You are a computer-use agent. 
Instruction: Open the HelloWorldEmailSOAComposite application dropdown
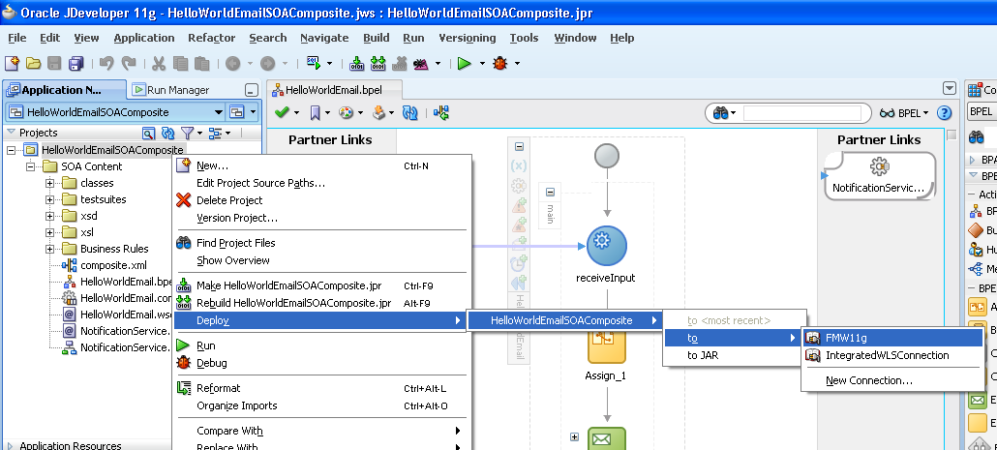[x=253, y=112]
